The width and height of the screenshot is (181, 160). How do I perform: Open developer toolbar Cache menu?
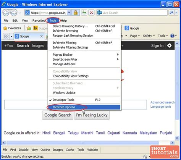[70, 150]
